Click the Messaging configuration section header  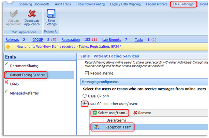(x=144, y=82)
